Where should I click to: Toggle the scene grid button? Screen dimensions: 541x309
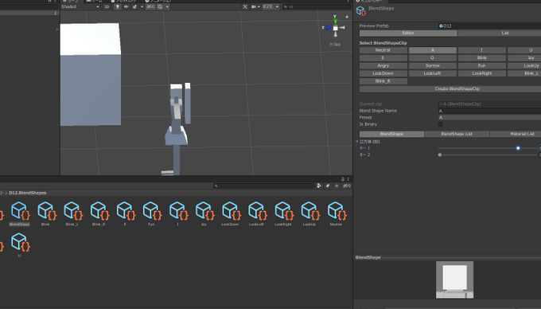[161, 6]
